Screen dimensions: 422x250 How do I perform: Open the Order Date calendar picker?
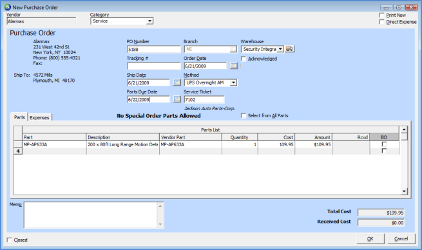[234, 66]
